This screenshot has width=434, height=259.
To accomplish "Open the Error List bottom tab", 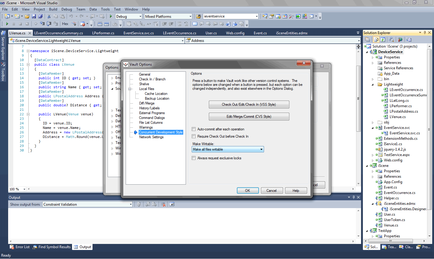I will [20, 247].
